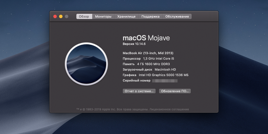Minimize window with the yellow button
Screen dimensions: 268x134
click(x=61, y=16)
